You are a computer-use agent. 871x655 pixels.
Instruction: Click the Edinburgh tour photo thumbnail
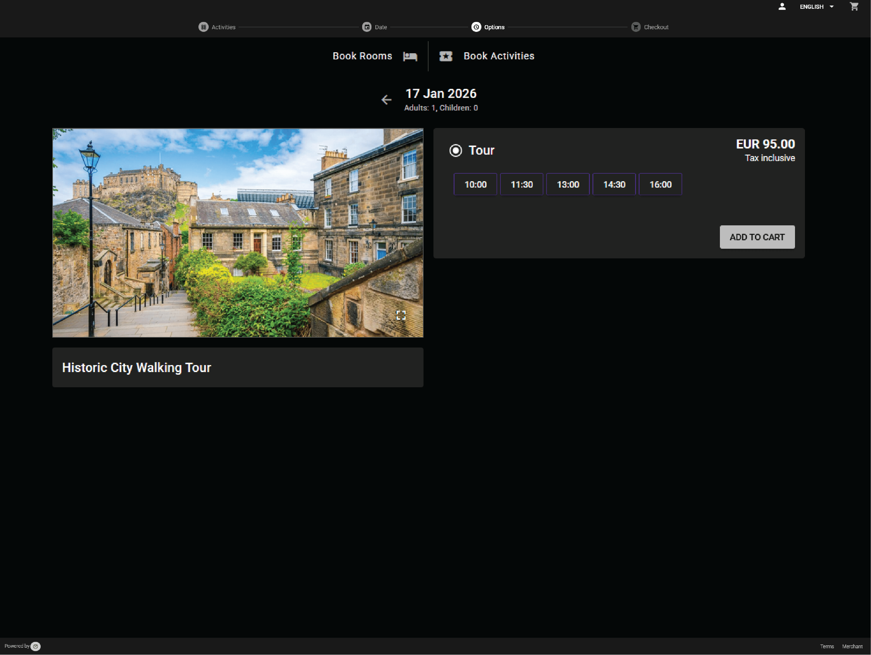tap(237, 233)
